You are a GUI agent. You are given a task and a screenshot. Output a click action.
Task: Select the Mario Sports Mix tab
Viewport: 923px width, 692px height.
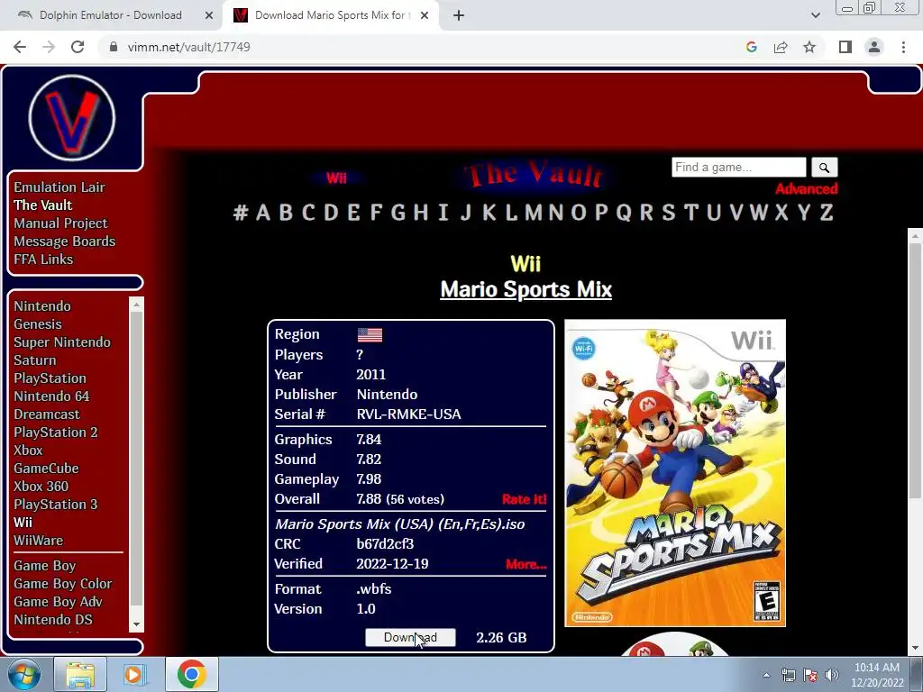click(x=331, y=15)
